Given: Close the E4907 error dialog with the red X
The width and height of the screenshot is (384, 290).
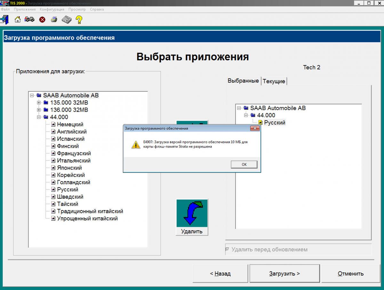Looking at the screenshot, I should pyautogui.click(x=254, y=128).
